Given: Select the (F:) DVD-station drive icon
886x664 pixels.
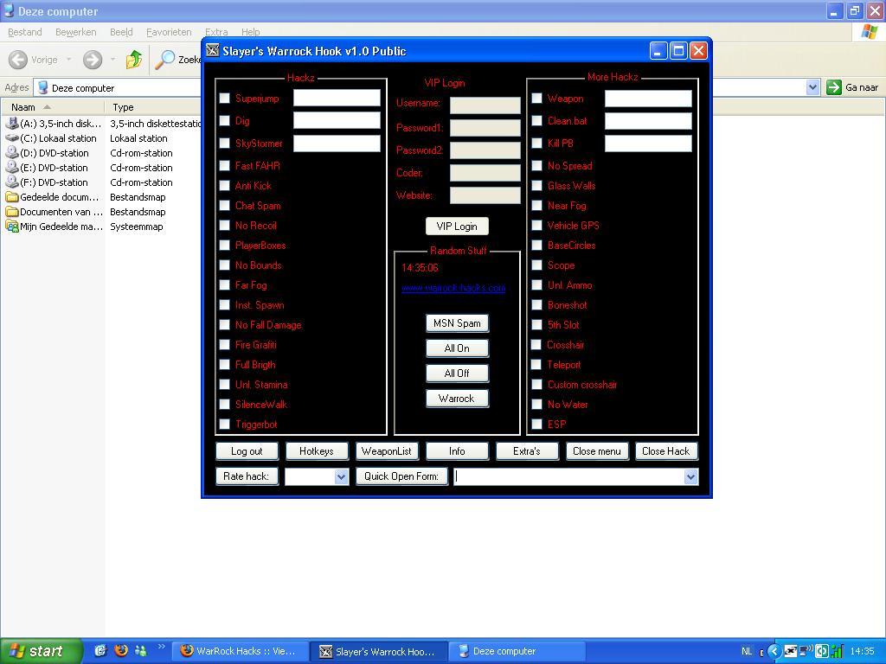Looking at the screenshot, I should [12, 182].
